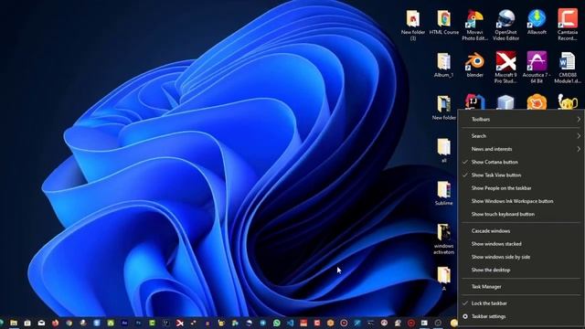Screen dimensions: 585x329
Task: Expand the News and interests submenu
Action: 521,149
